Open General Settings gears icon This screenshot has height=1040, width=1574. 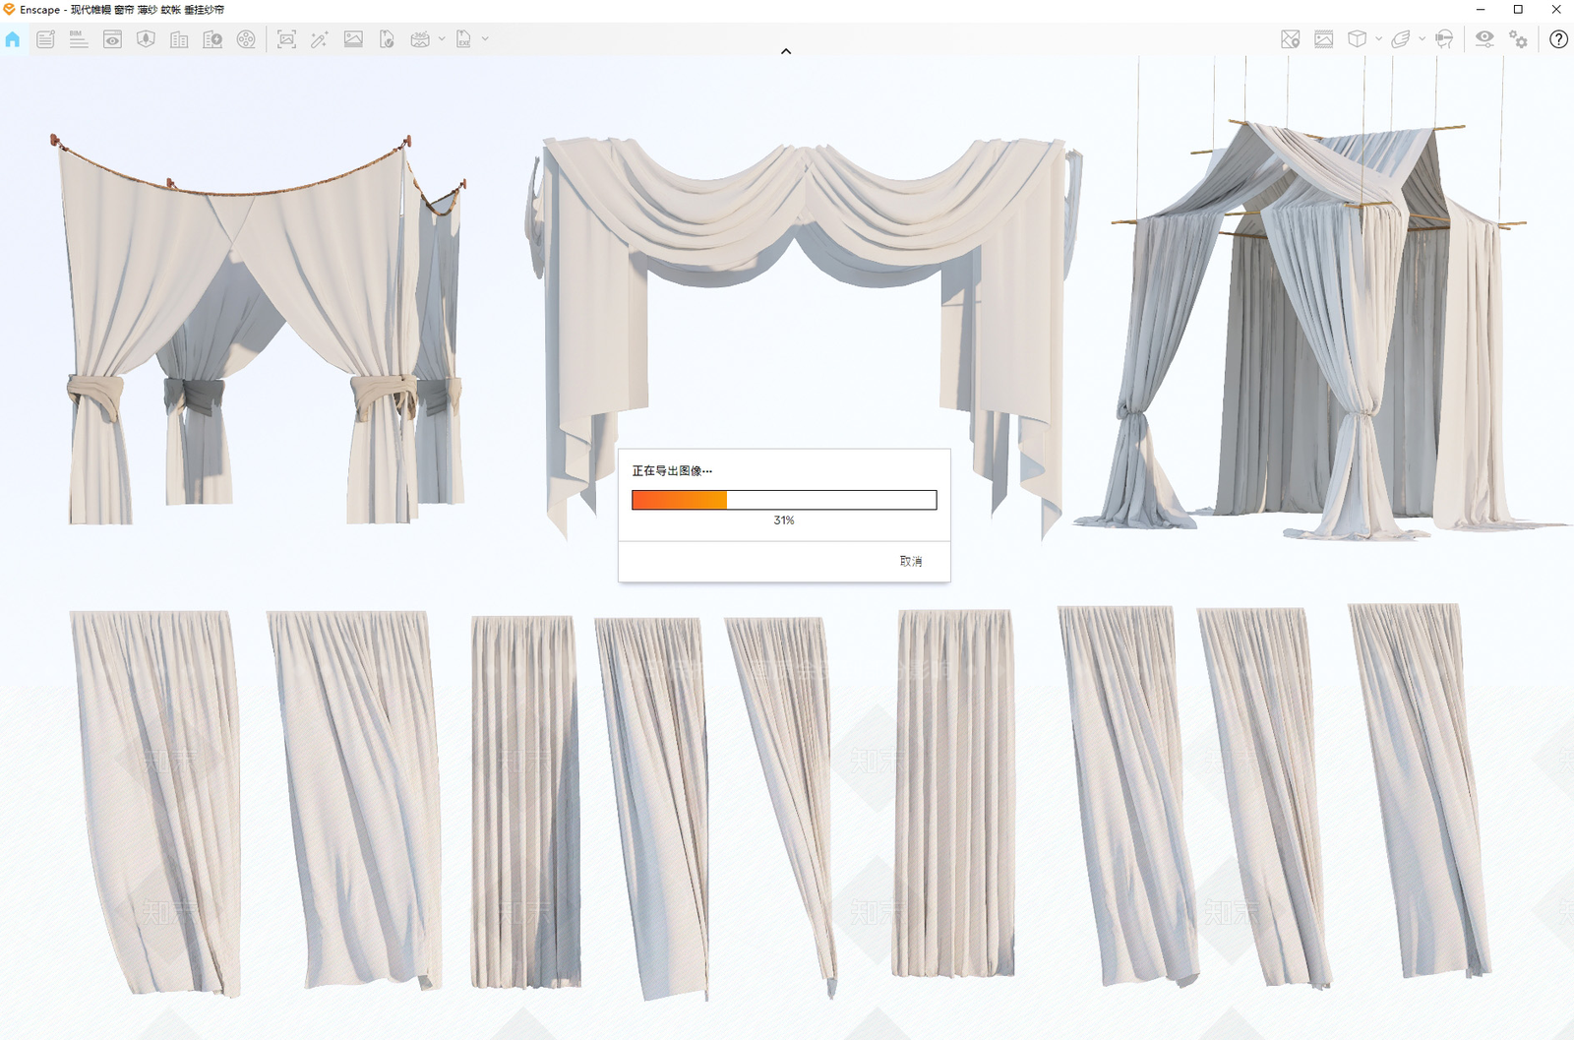pos(1519,39)
